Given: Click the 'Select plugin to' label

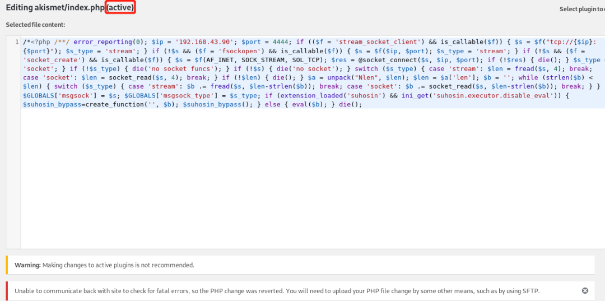Looking at the screenshot, I should (x=582, y=10).
